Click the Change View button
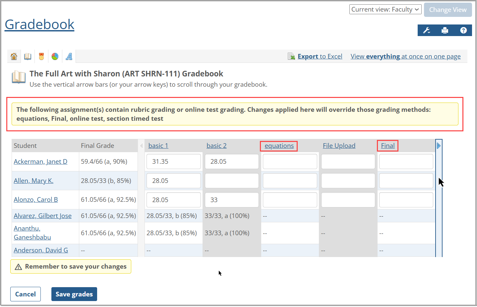 point(447,10)
